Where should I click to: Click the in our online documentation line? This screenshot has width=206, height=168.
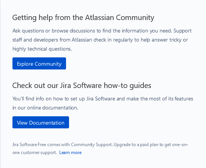45,108
